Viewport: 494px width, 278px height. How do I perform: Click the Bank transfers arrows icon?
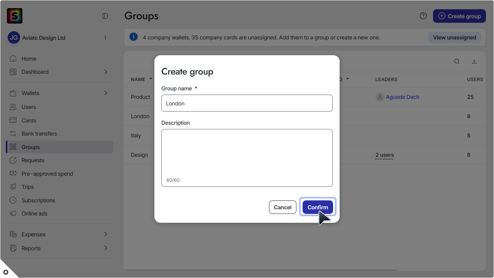[13, 134]
